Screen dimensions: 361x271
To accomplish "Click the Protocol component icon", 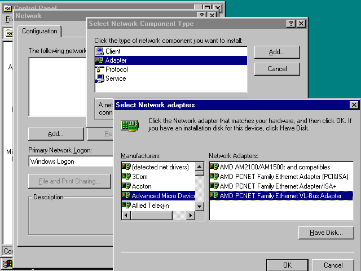I will pyautogui.click(x=99, y=69).
